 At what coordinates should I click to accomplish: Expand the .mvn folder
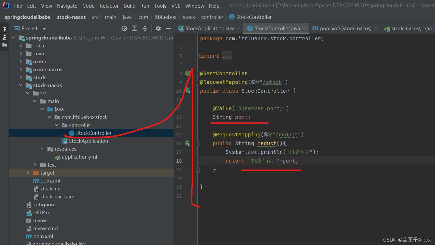pyautogui.click(x=21, y=54)
